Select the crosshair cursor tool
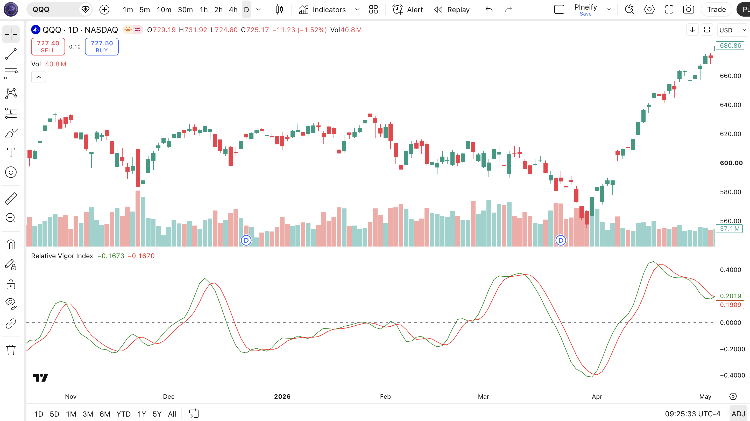Screen dimensions: 750x421 (11, 34)
